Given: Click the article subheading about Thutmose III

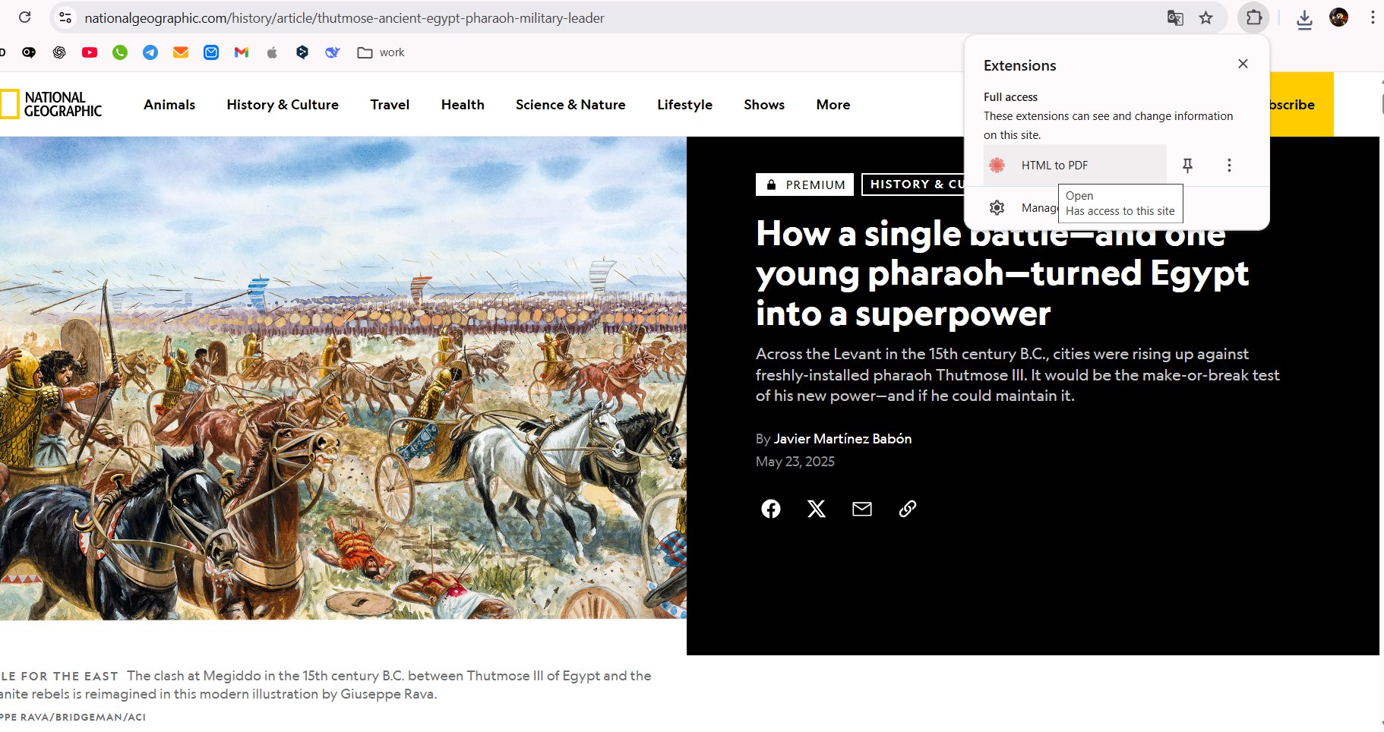Looking at the screenshot, I should pyautogui.click(x=1018, y=375).
